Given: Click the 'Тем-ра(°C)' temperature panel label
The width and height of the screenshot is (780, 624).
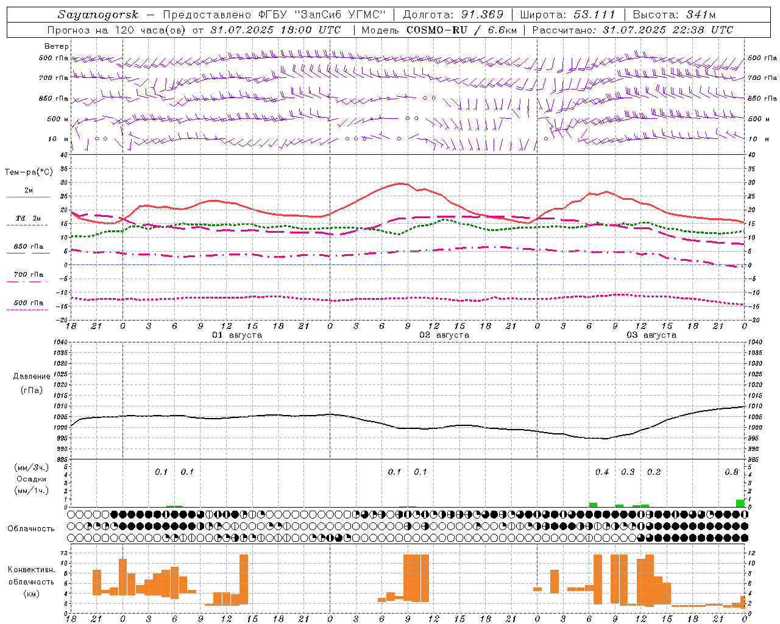Looking at the screenshot, I should (29, 172).
